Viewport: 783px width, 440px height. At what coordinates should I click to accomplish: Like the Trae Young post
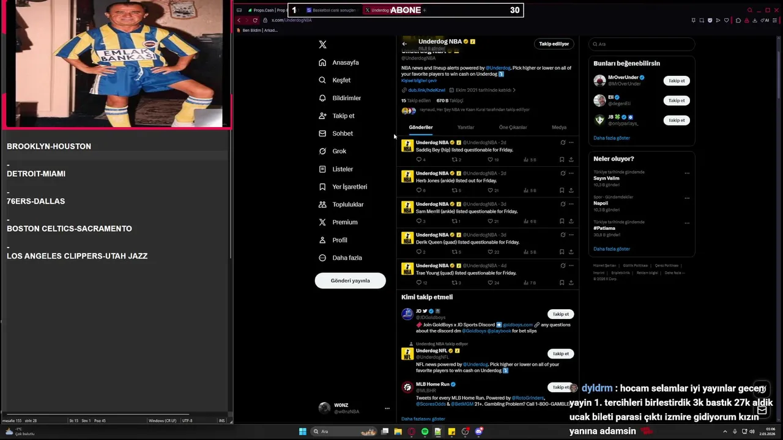point(490,282)
